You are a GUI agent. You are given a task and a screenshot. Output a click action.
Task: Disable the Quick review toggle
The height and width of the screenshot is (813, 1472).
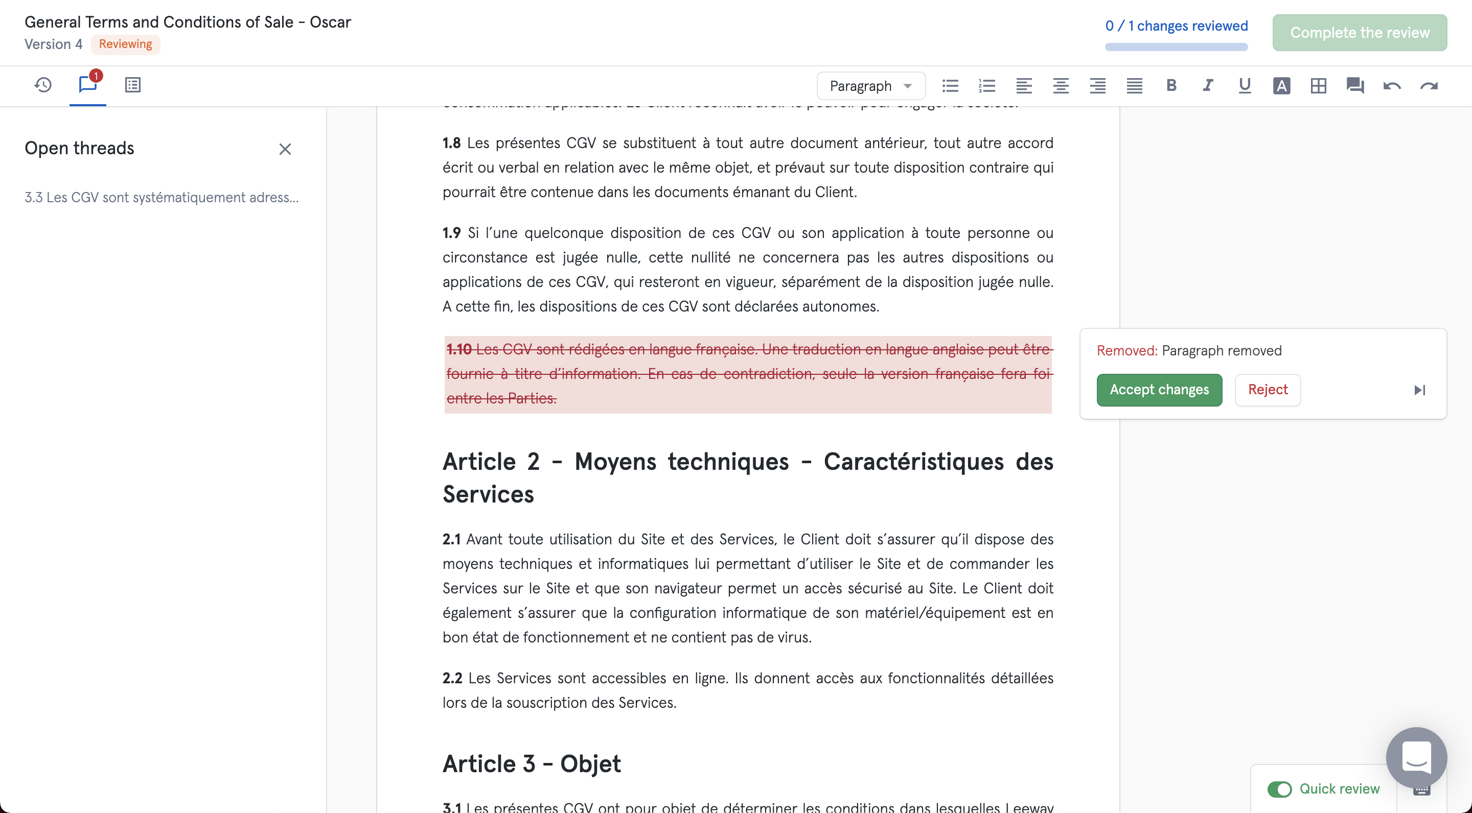point(1279,789)
